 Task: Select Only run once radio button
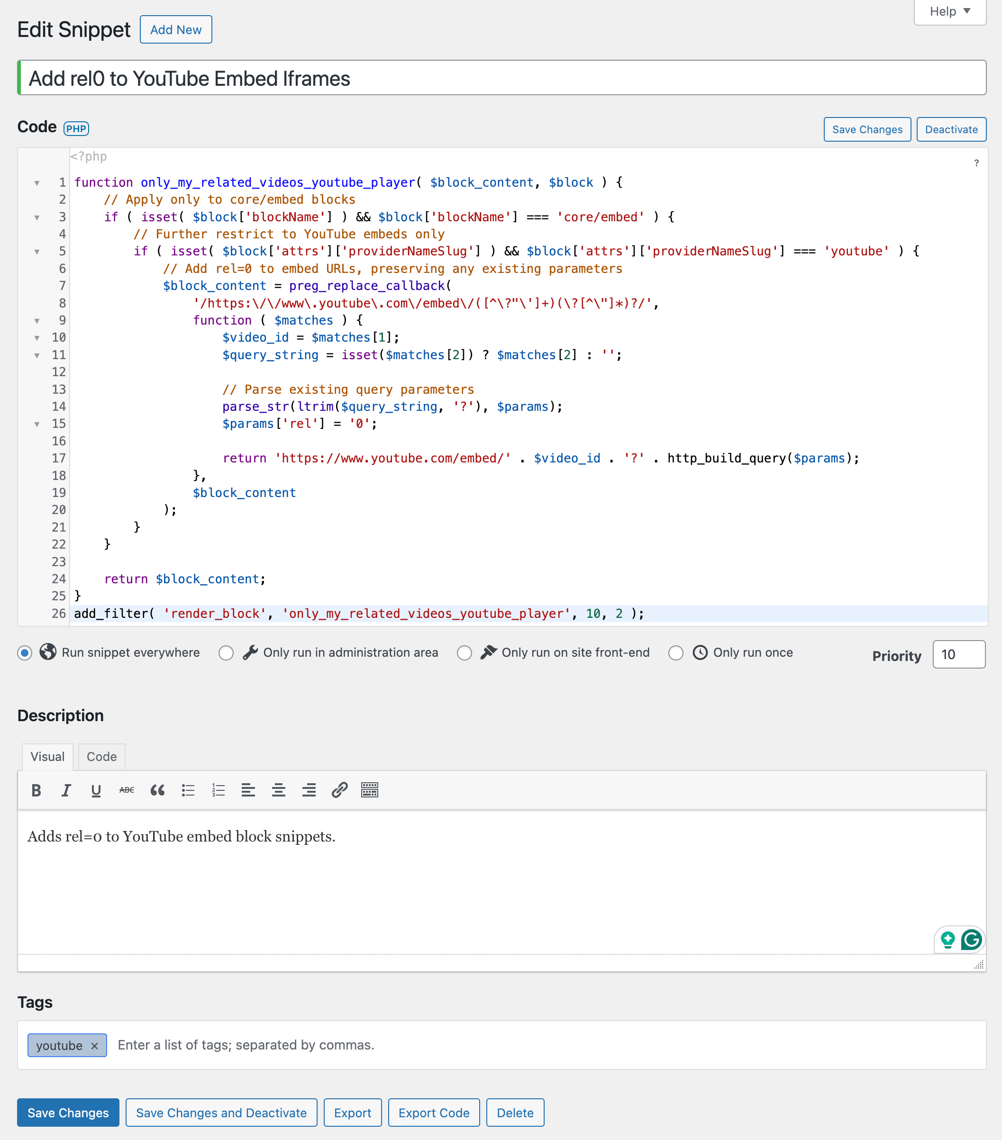[x=675, y=652]
